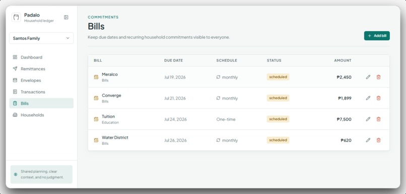Click the Padalo logo icon
This screenshot has width=406, height=194.
(x=16, y=17)
